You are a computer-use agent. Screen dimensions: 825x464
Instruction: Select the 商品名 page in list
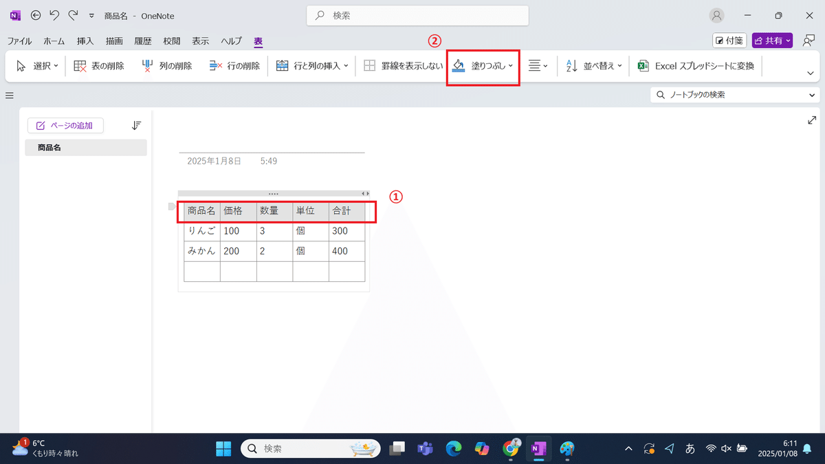click(86, 147)
